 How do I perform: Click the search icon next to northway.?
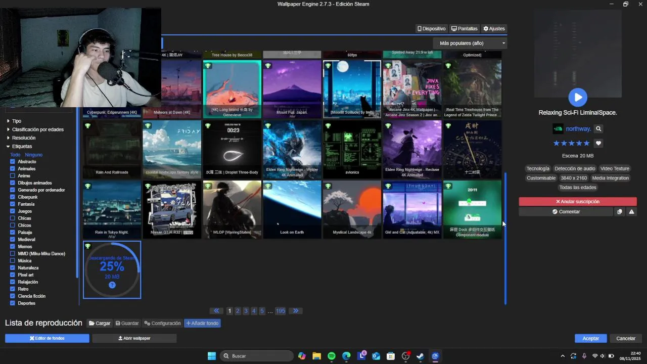598,129
